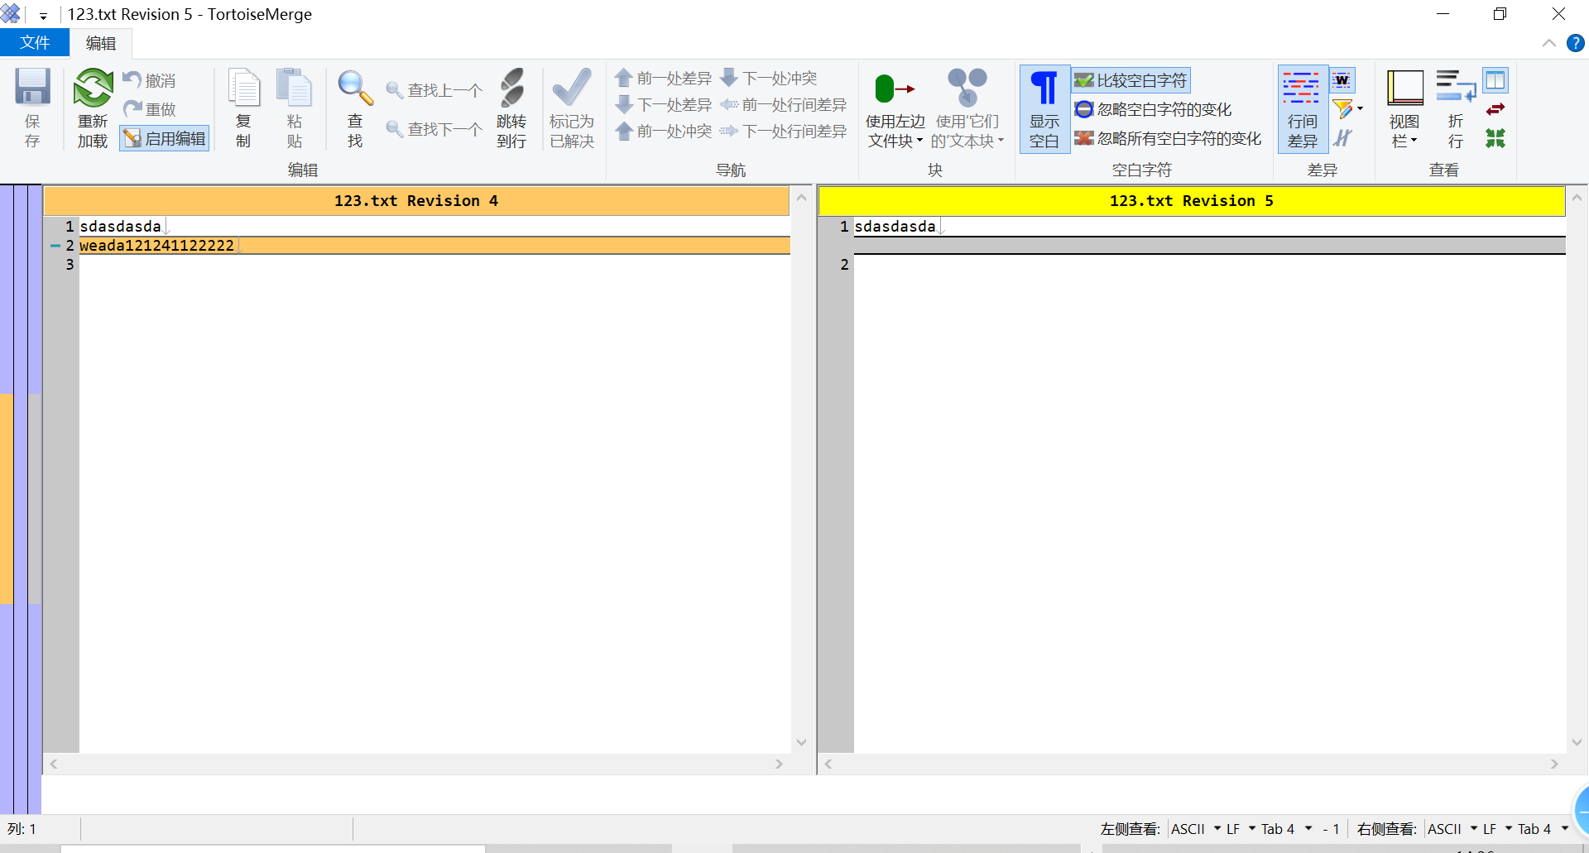Switch to the Edit (编辑) ribbon tab

(101, 43)
